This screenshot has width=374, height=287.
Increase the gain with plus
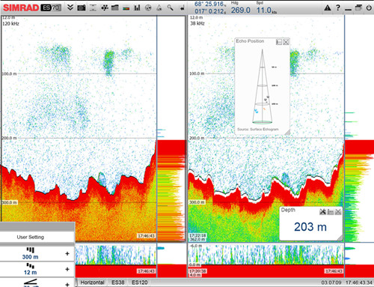67,285
